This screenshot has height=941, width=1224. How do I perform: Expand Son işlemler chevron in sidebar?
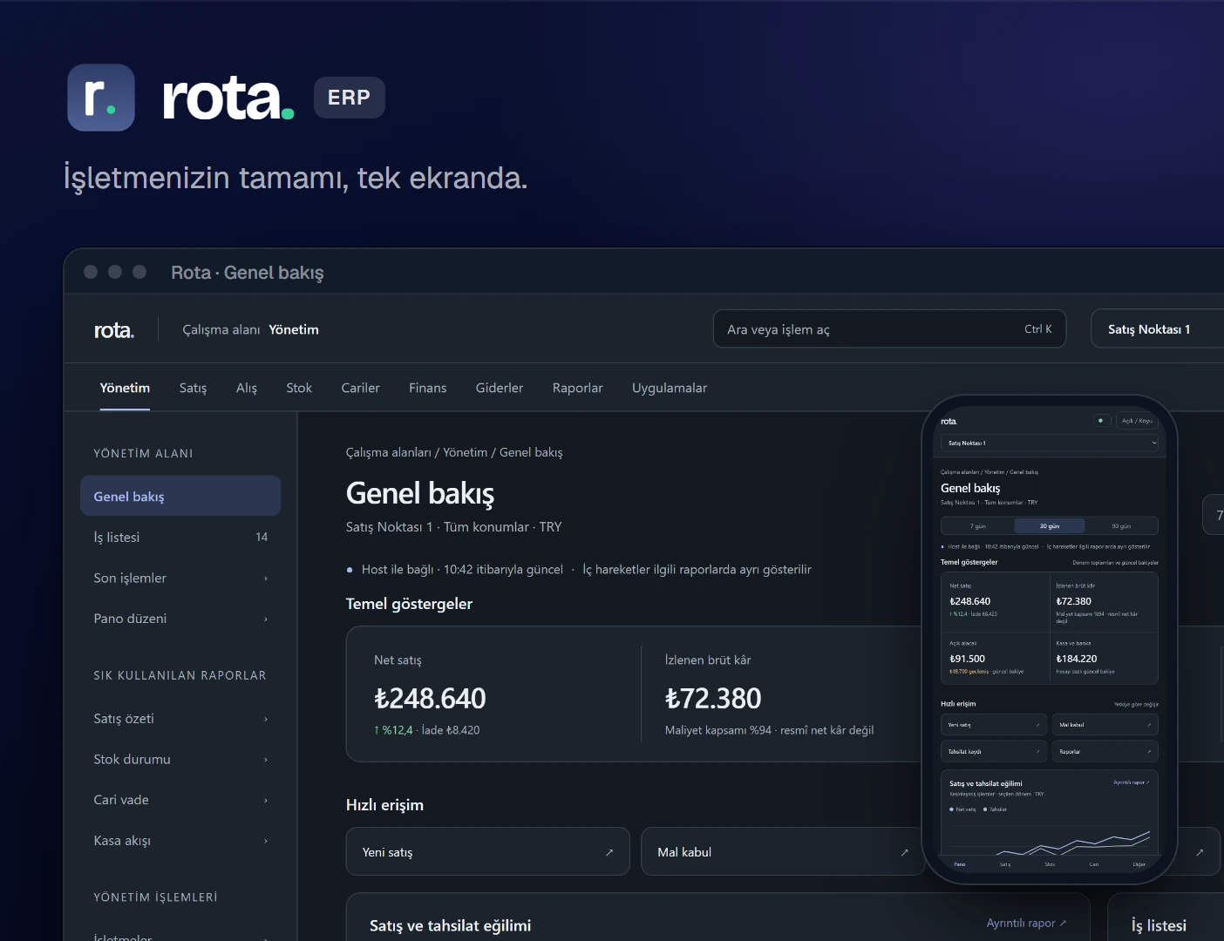(266, 579)
